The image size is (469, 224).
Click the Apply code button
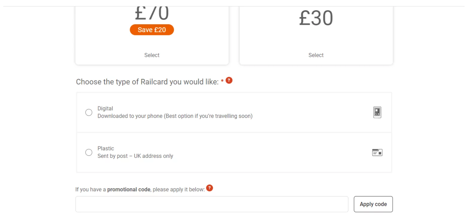coord(373,204)
